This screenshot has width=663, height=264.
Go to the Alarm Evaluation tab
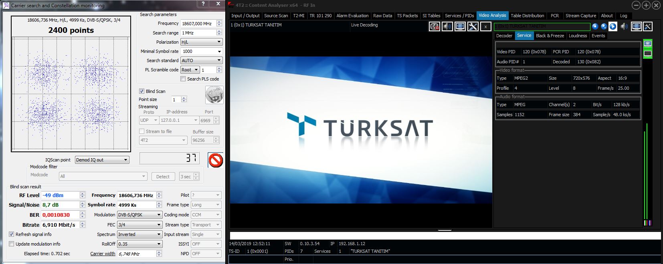click(x=352, y=16)
